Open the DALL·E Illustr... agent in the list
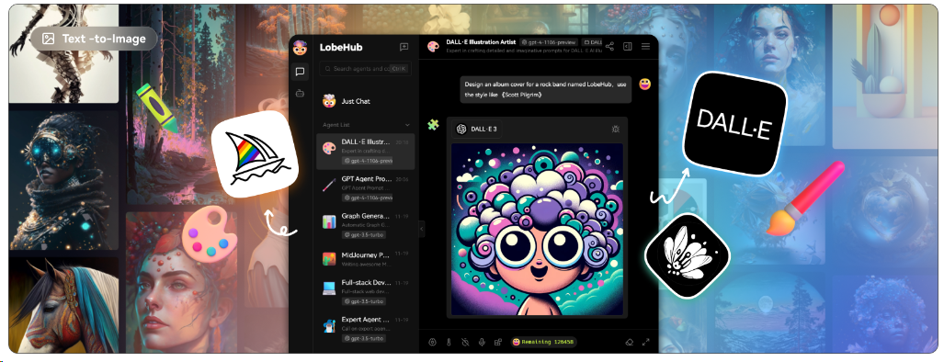The image size is (944, 362). [366, 151]
